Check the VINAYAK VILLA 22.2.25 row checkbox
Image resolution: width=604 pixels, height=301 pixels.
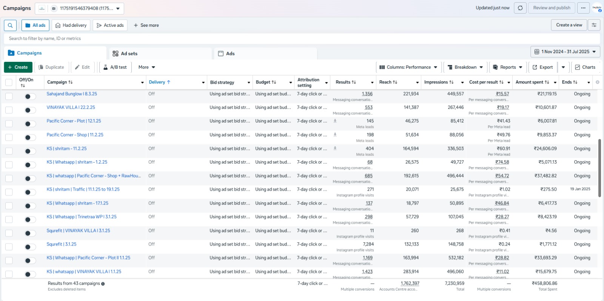point(9,110)
